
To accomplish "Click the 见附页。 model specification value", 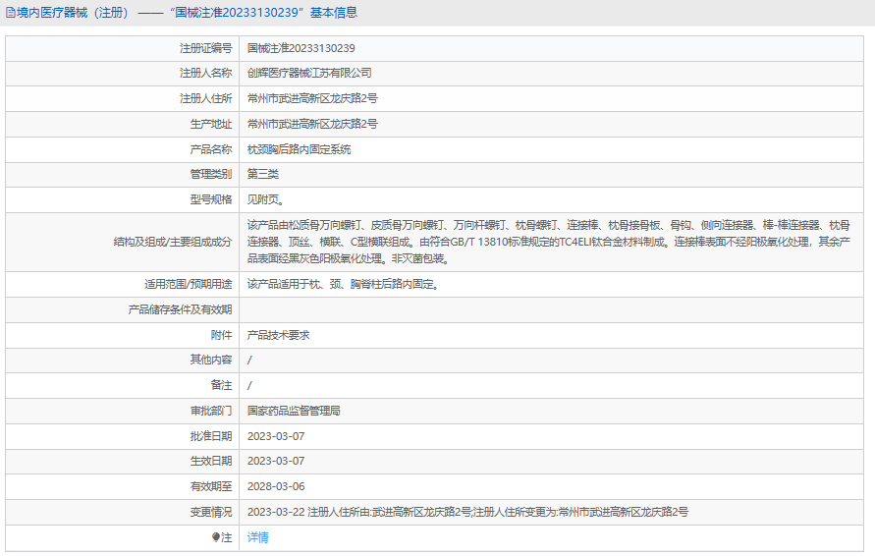I will (x=266, y=199).
